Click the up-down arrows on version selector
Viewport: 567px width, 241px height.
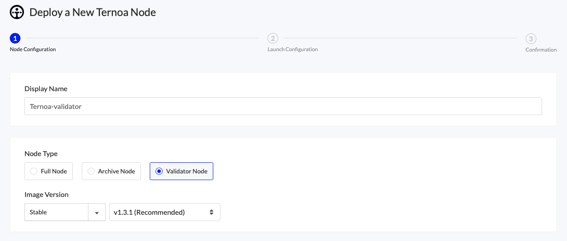click(x=212, y=213)
